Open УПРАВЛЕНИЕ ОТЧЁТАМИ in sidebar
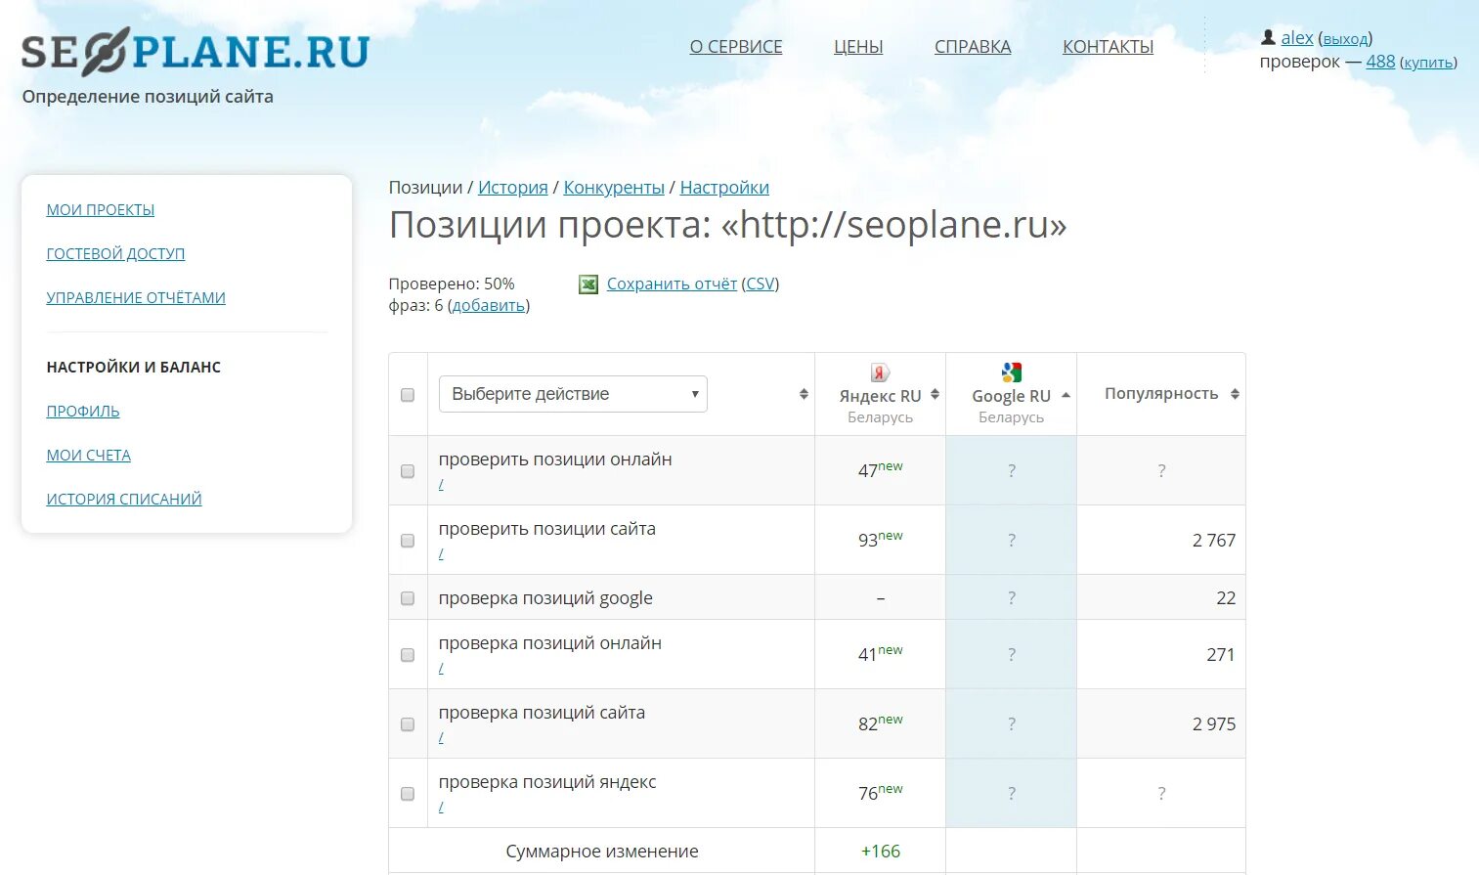The width and height of the screenshot is (1479, 875). click(x=136, y=298)
